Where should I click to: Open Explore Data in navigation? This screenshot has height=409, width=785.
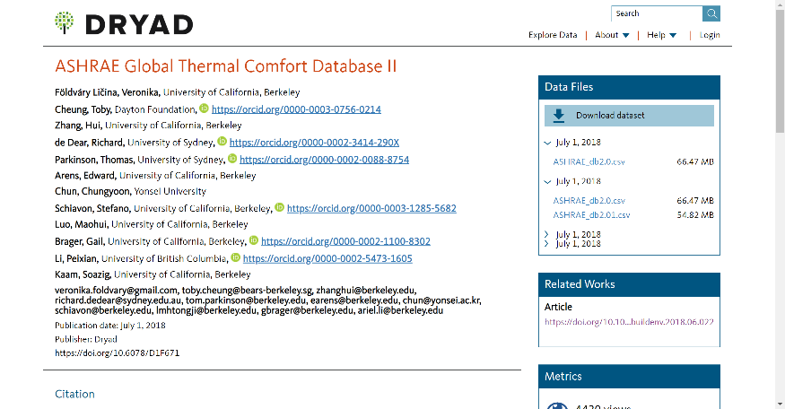point(553,35)
